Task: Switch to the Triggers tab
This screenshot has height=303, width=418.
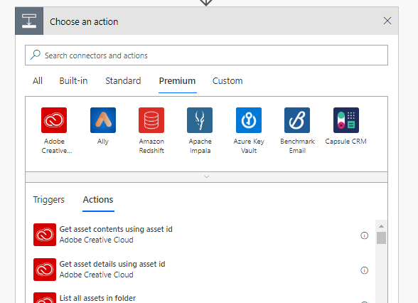Action: tap(49, 199)
